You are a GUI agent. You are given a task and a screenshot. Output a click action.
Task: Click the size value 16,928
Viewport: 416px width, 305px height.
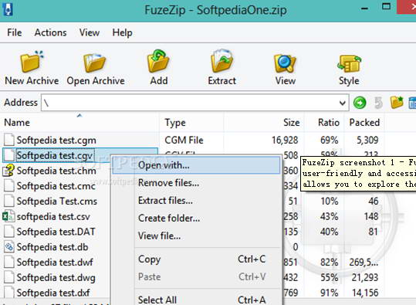[x=285, y=141]
